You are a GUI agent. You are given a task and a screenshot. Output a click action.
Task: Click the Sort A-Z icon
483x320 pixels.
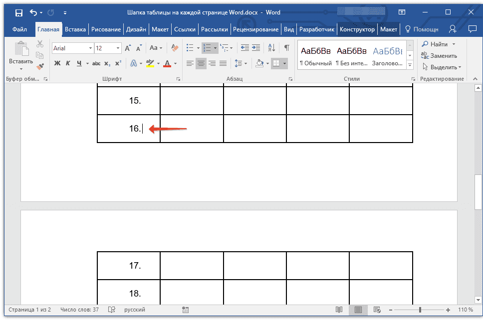(x=271, y=48)
